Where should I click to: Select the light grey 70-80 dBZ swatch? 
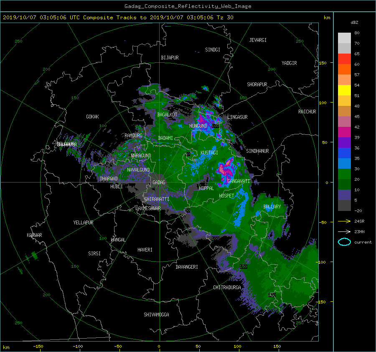[x=344, y=38]
